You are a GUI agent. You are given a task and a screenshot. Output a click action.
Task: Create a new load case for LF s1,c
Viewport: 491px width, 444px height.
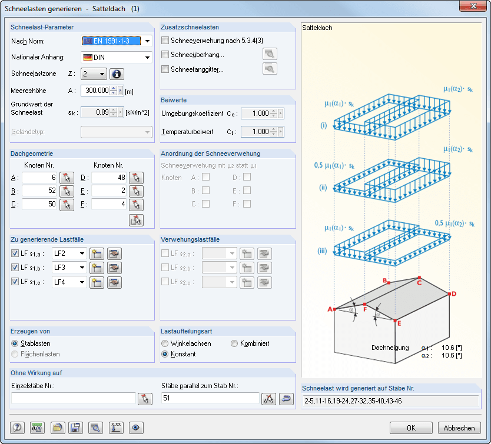coord(97,282)
